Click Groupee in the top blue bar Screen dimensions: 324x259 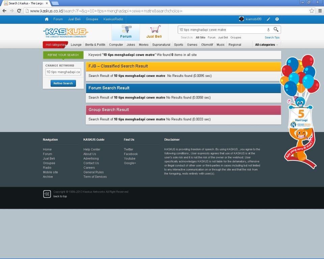(92, 19)
